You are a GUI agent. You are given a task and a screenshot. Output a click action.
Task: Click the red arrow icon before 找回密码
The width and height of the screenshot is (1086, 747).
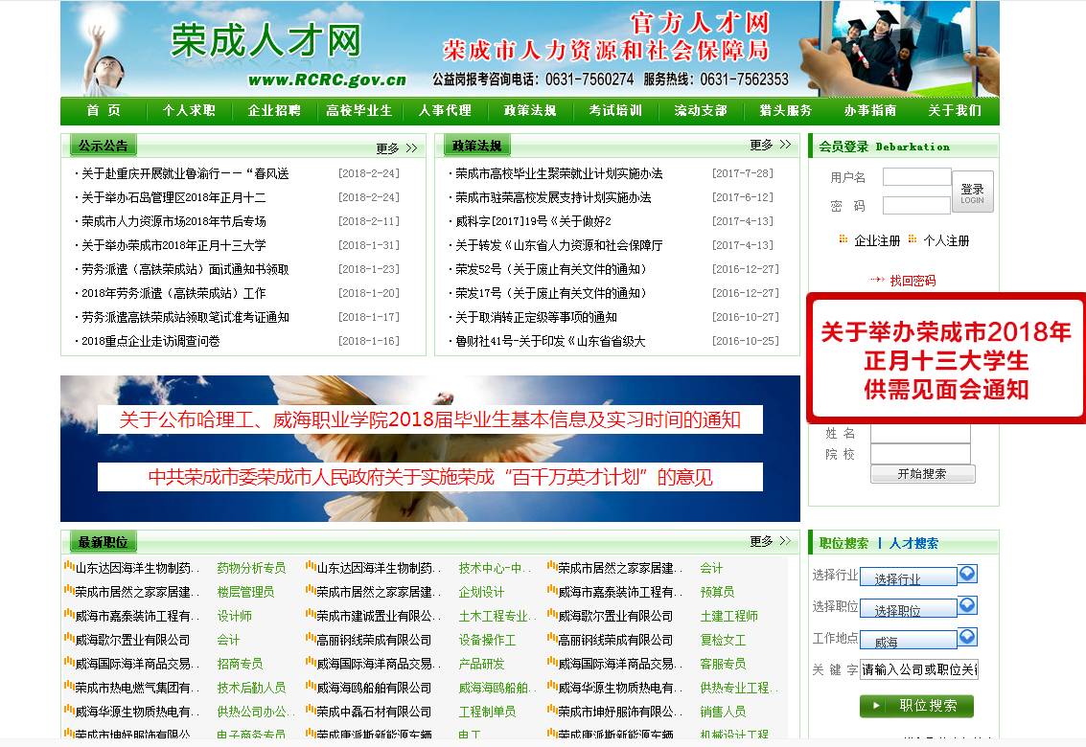point(876,281)
